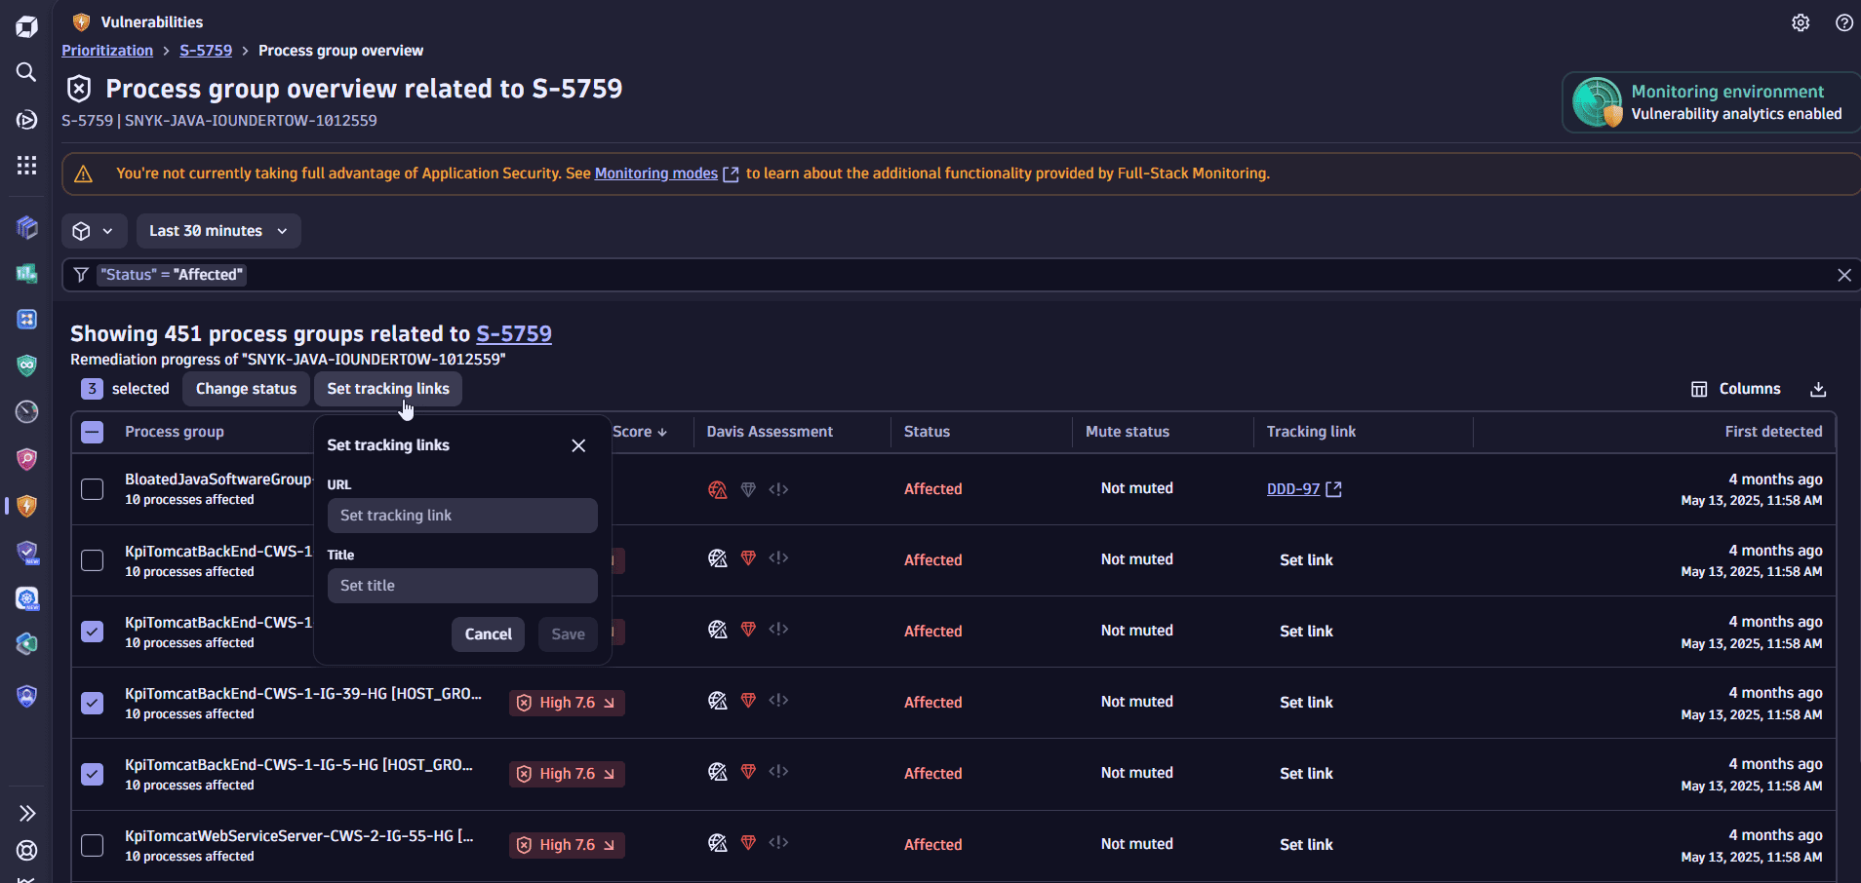Sort by the Tracking link column header
The width and height of the screenshot is (1861, 883).
point(1311,432)
